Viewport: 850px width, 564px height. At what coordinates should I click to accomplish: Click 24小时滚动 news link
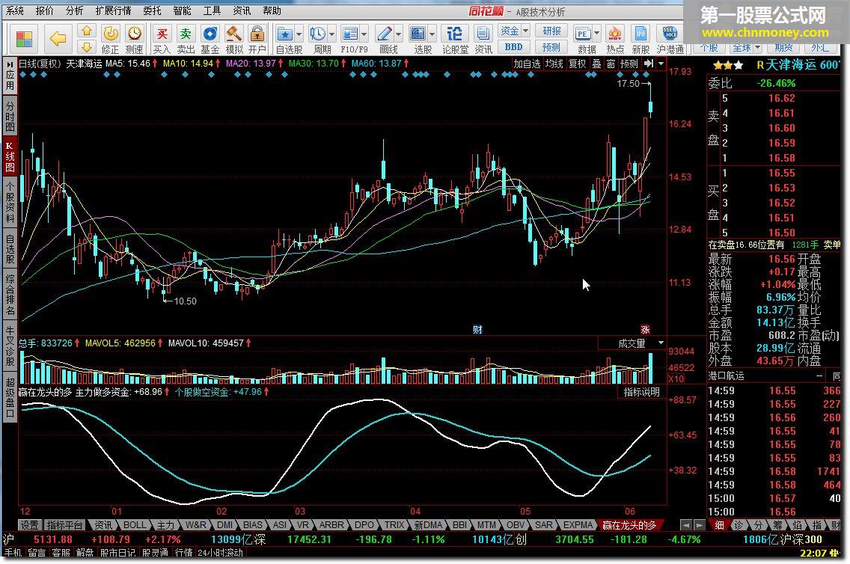pyautogui.click(x=221, y=553)
